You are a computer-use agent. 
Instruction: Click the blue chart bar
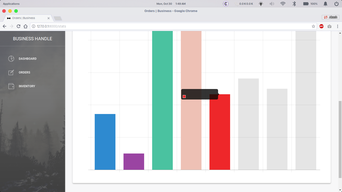coord(105,142)
